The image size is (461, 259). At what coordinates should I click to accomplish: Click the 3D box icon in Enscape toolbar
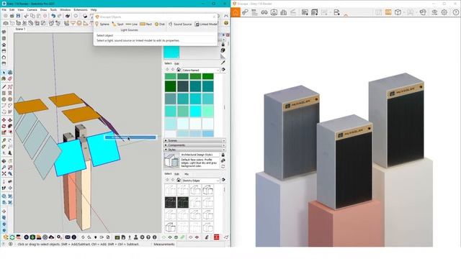point(398,12)
